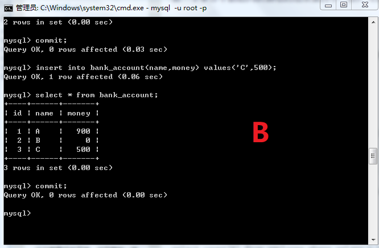Close the mysql command prompt window
This screenshot has width=379, height=248.
point(365,5)
